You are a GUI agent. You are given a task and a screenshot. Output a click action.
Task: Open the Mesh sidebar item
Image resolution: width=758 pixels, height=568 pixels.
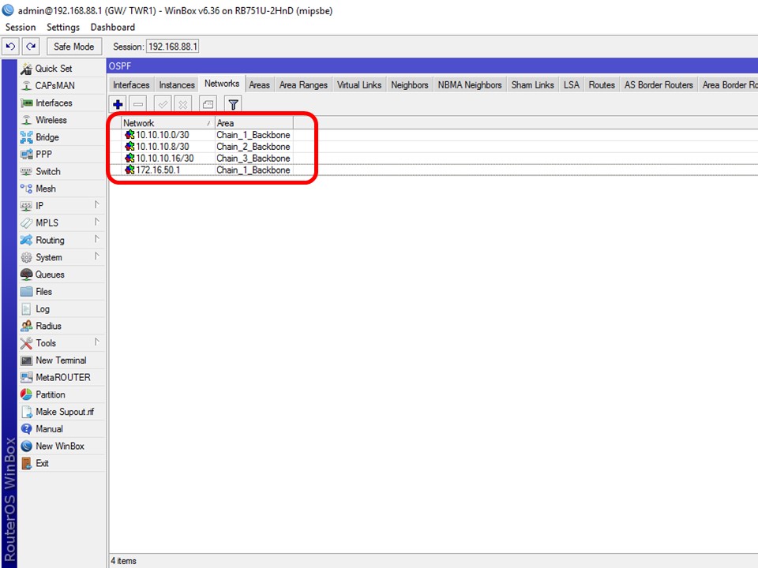coord(62,189)
